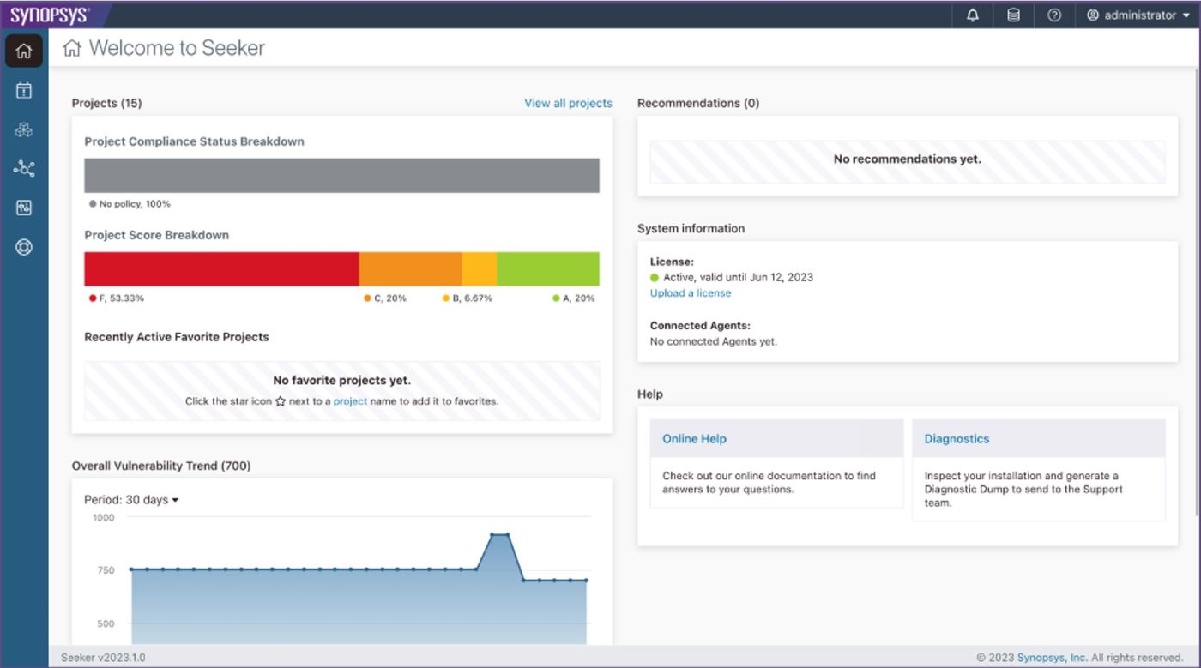
Task: Open the stacked cubes sidebar icon
Action: [x=24, y=129]
